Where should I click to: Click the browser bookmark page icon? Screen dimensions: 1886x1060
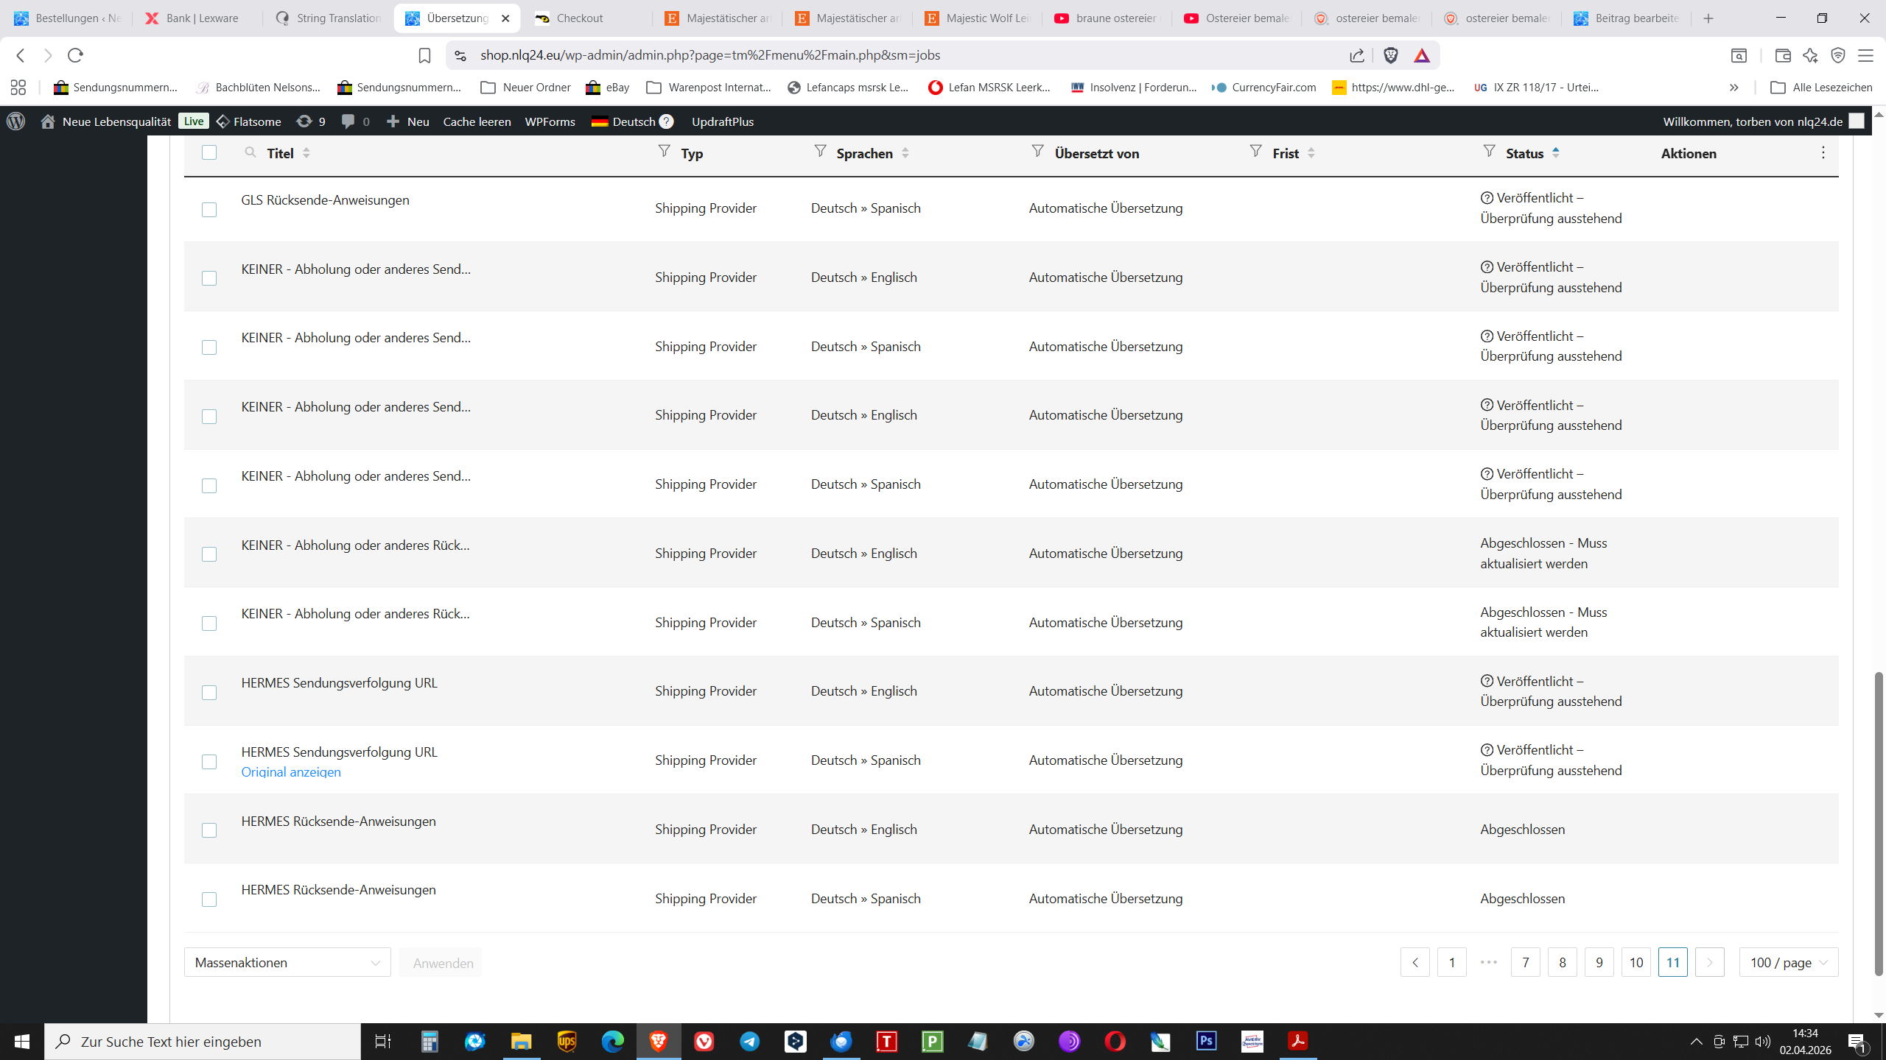coord(424,55)
